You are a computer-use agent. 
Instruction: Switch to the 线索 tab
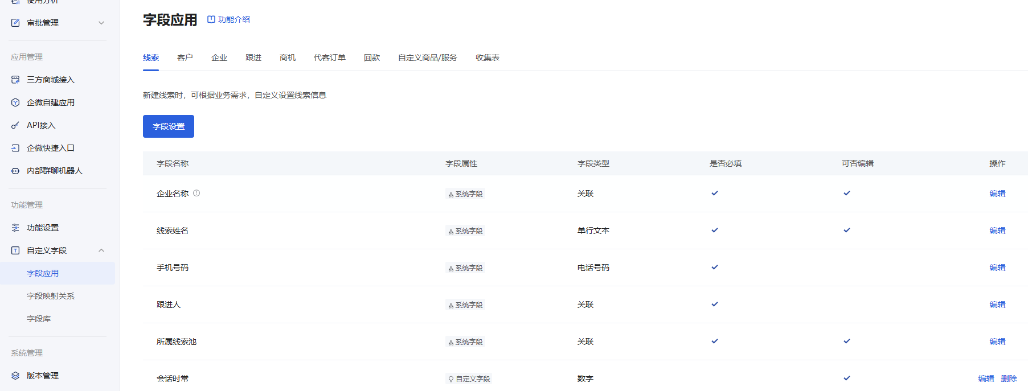click(151, 57)
